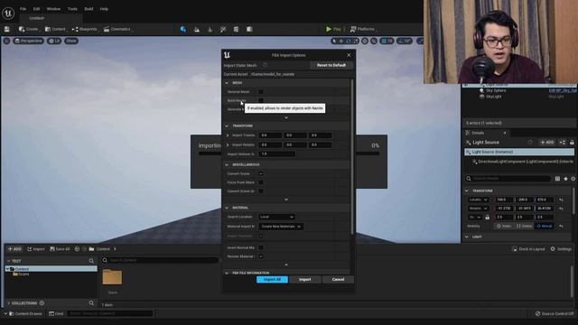Toggle surface snapping icon in viewport
The width and height of the screenshot is (578, 325).
tap(374, 41)
